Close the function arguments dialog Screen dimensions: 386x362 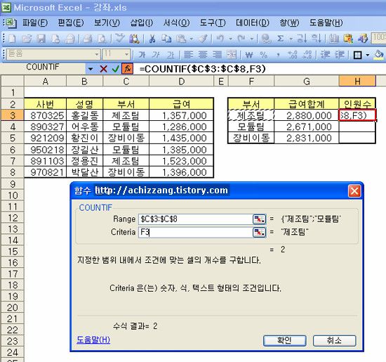(x=354, y=191)
